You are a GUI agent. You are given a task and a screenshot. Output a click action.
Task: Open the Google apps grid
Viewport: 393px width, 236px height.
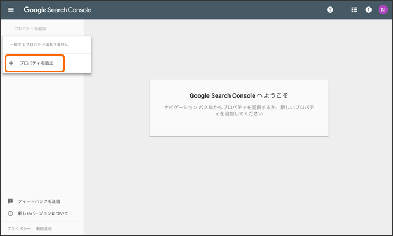(x=354, y=10)
